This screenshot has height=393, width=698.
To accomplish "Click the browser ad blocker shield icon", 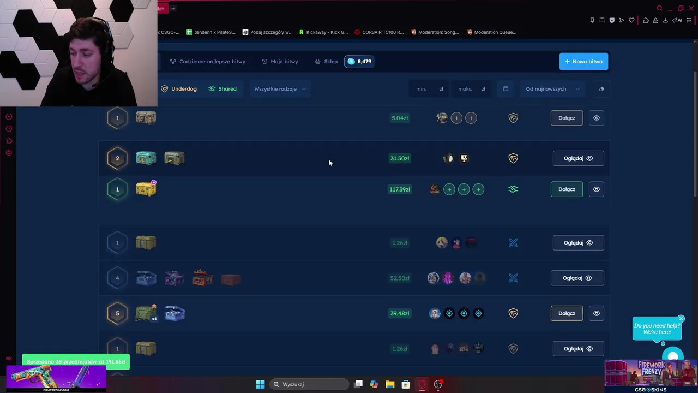I will click(612, 20).
